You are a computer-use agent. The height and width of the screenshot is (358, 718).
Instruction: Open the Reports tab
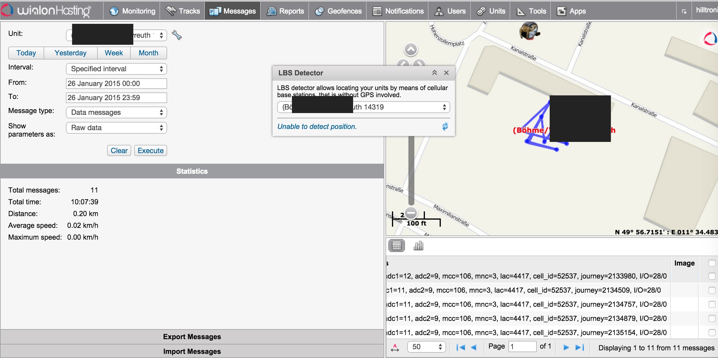[x=285, y=11]
